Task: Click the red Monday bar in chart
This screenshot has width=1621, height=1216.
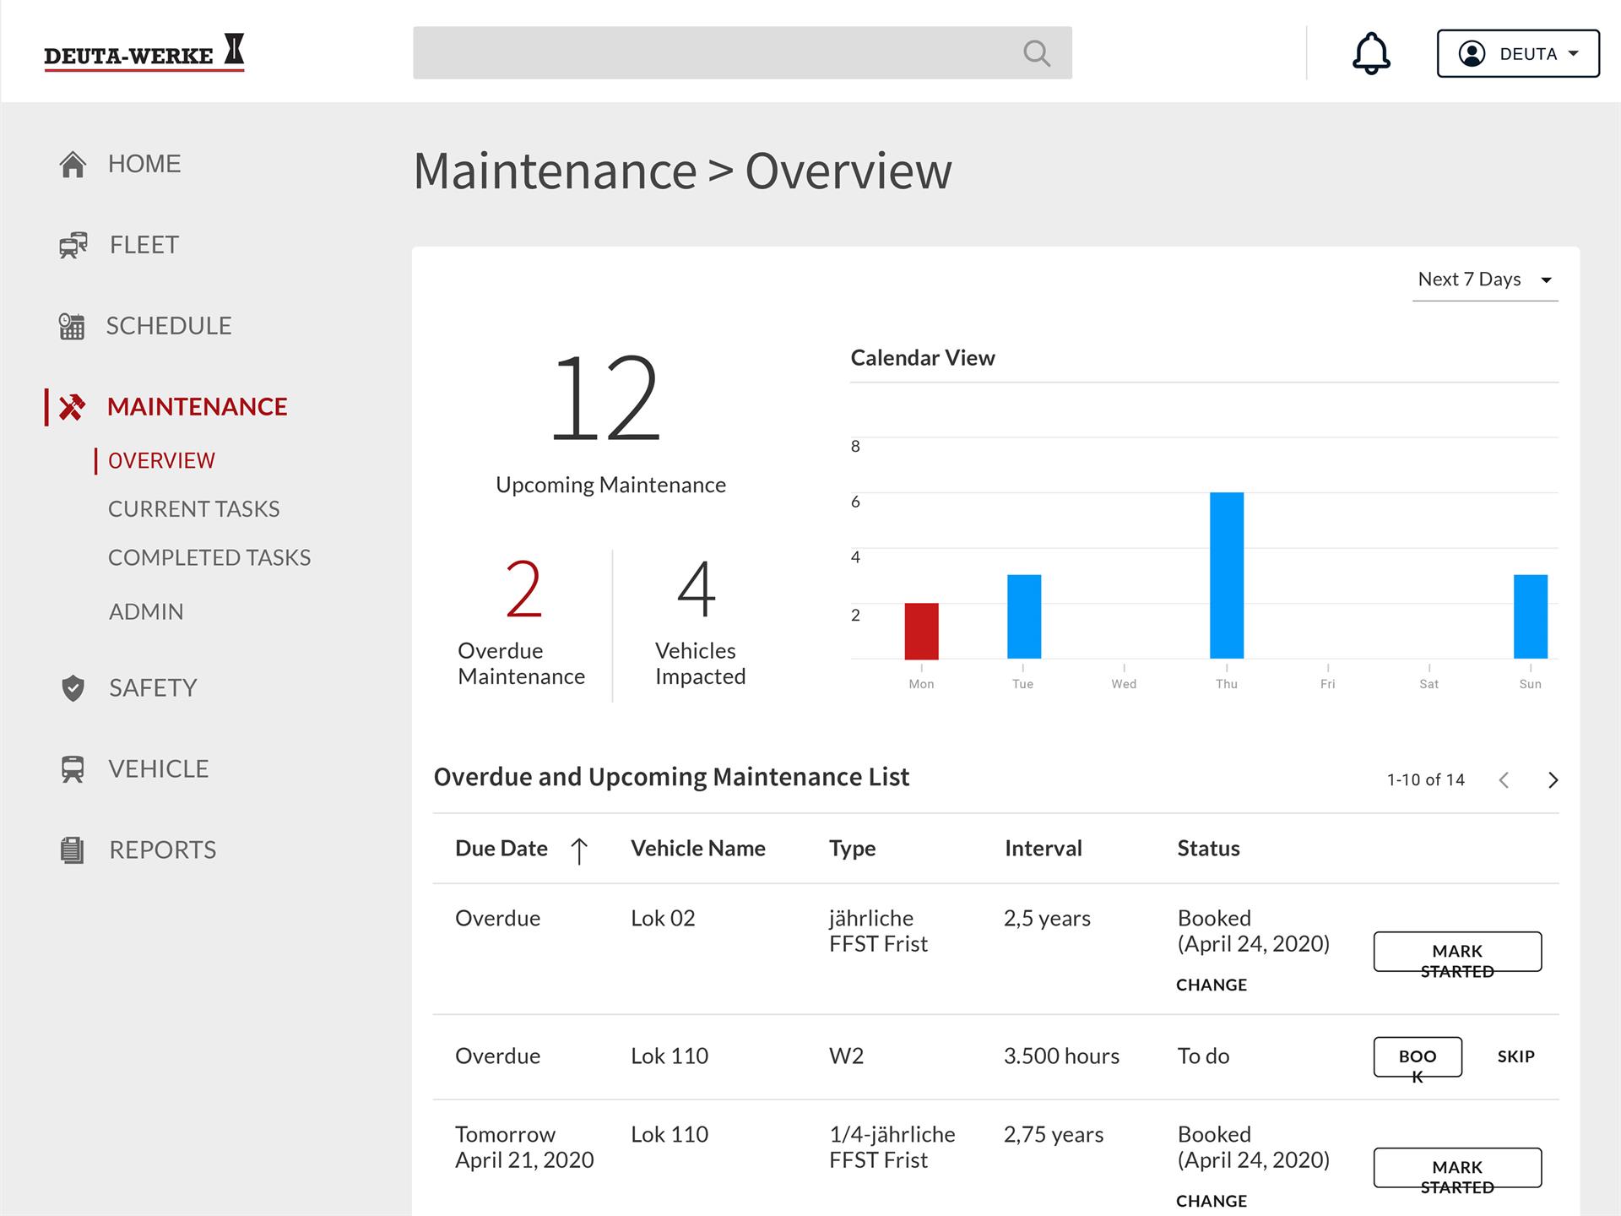Action: [921, 631]
